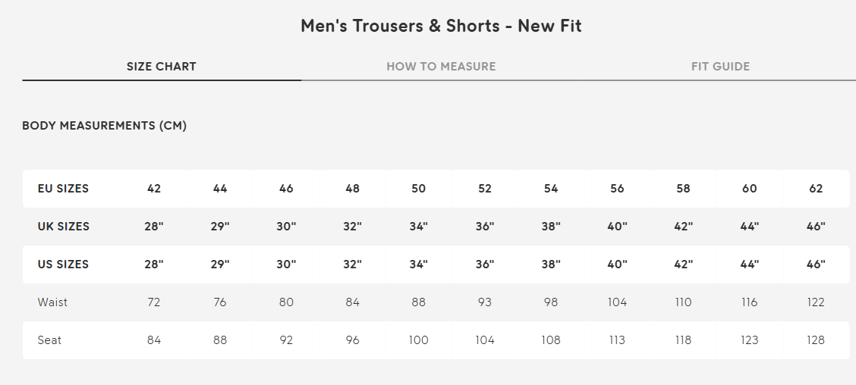The width and height of the screenshot is (856, 385).
Task: Open the How To Measure tab
Action: [441, 67]
